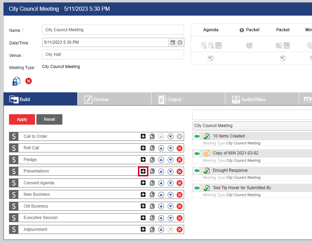This screenshot has width=312, height=243.
Task: Select the Executive Session section row
Action: tap(96, 218)
